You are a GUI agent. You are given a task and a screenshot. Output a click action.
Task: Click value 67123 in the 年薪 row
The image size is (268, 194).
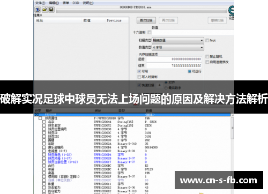click(x=149, y=169)
